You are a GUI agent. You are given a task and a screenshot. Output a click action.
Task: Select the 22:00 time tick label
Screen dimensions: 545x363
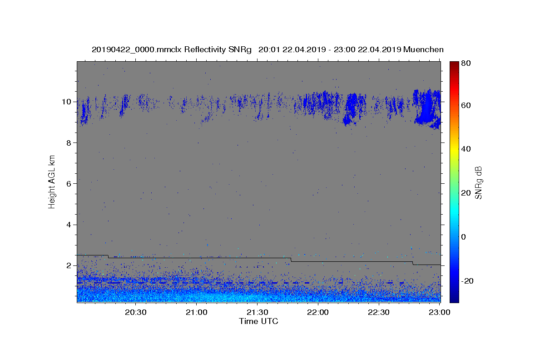pyautogui.click(x=318, y=312)
